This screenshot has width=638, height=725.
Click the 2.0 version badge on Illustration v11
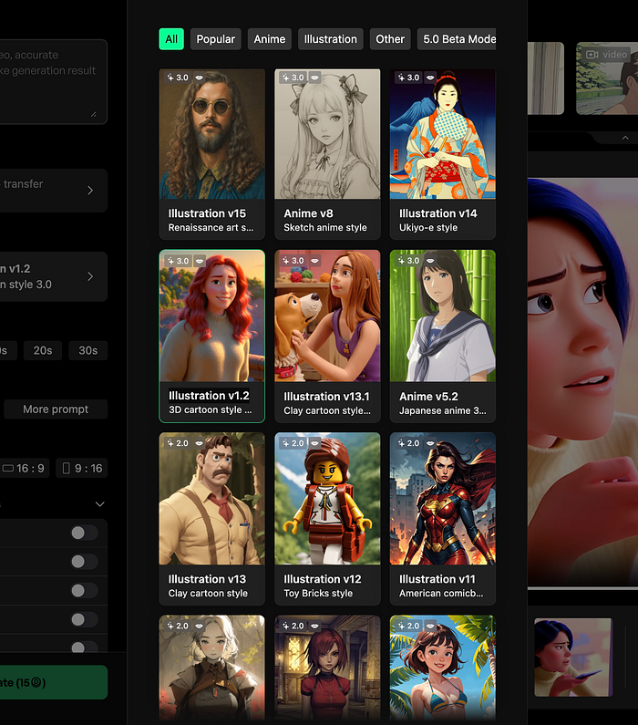(408, 443)
